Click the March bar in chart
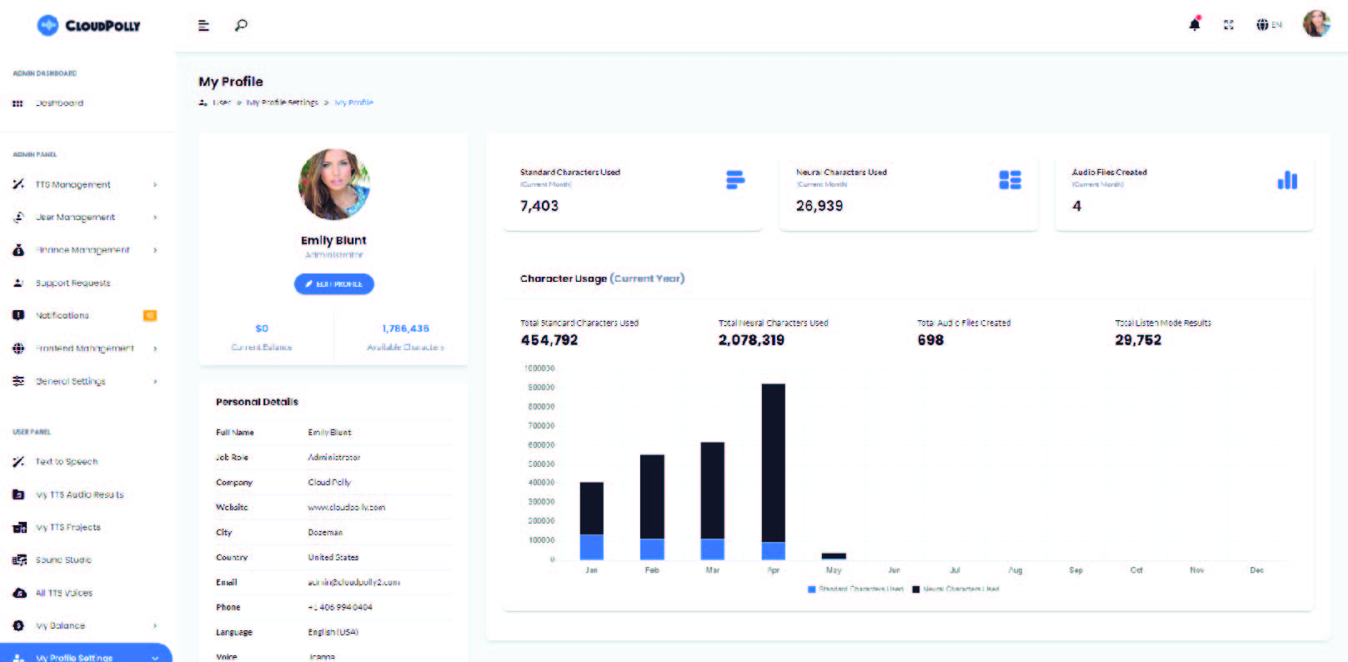 [713, 501]
